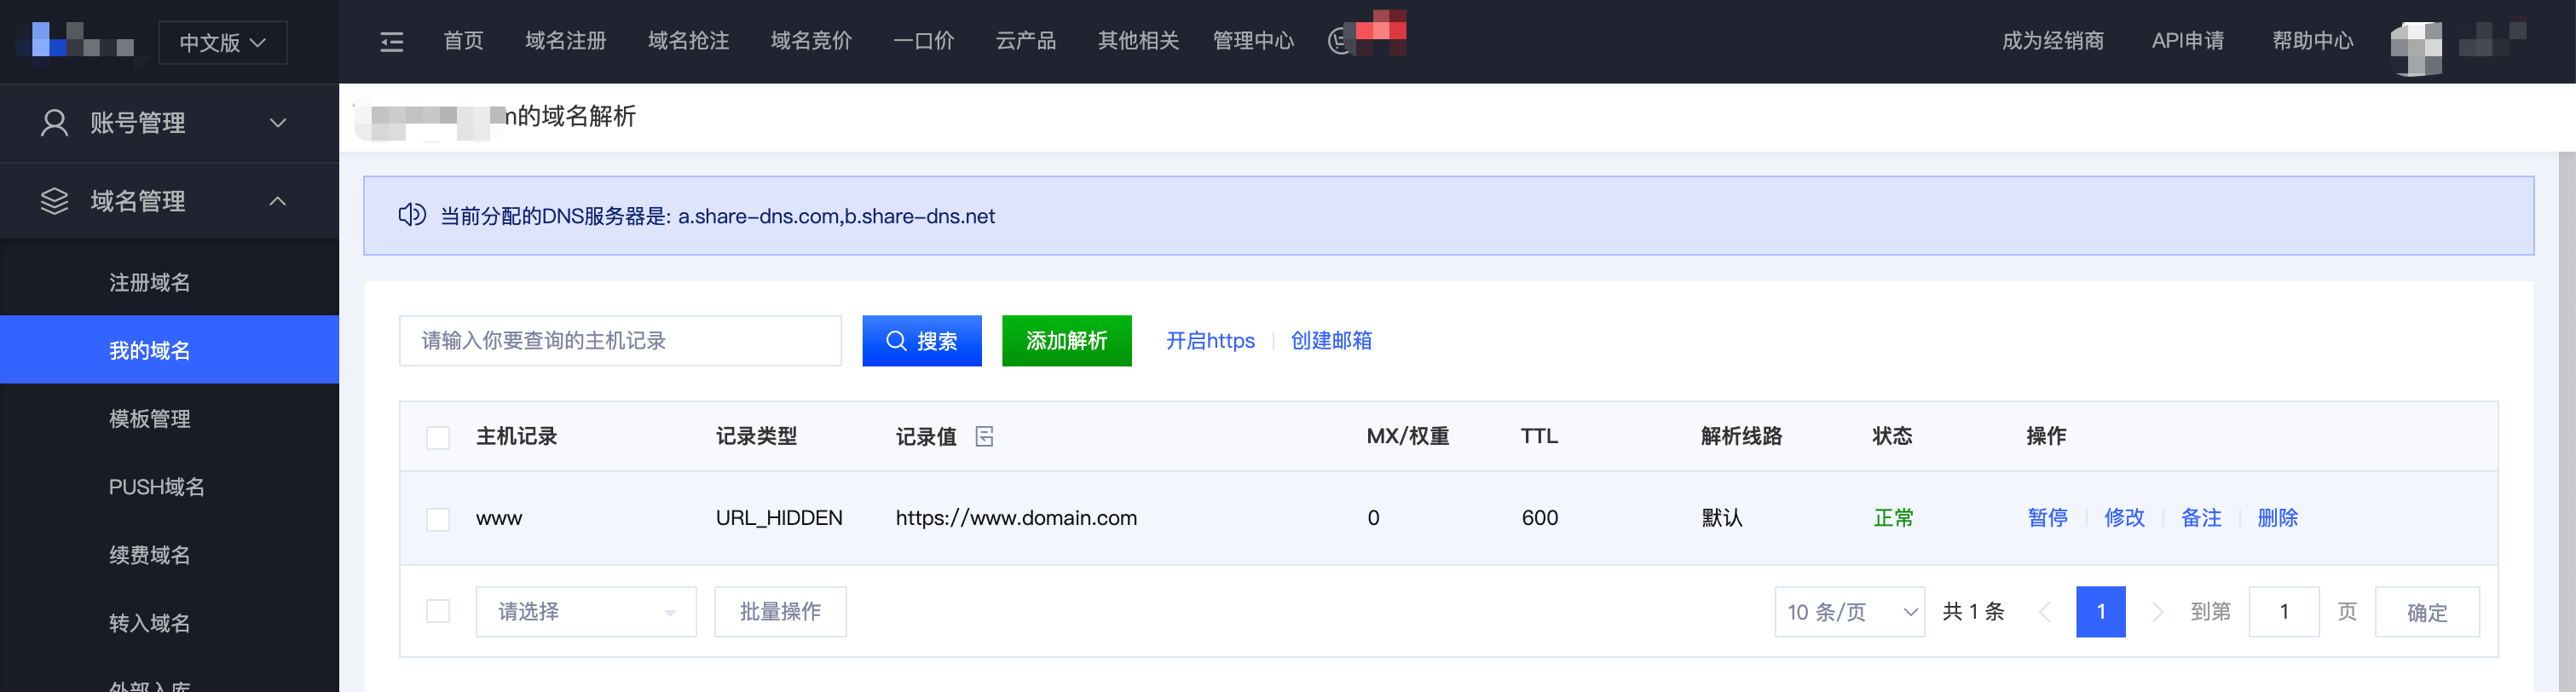Viewport: 2576px width, 692px height.
Task: Go to the next page arrow
Action: click(x=2157, y=611)
